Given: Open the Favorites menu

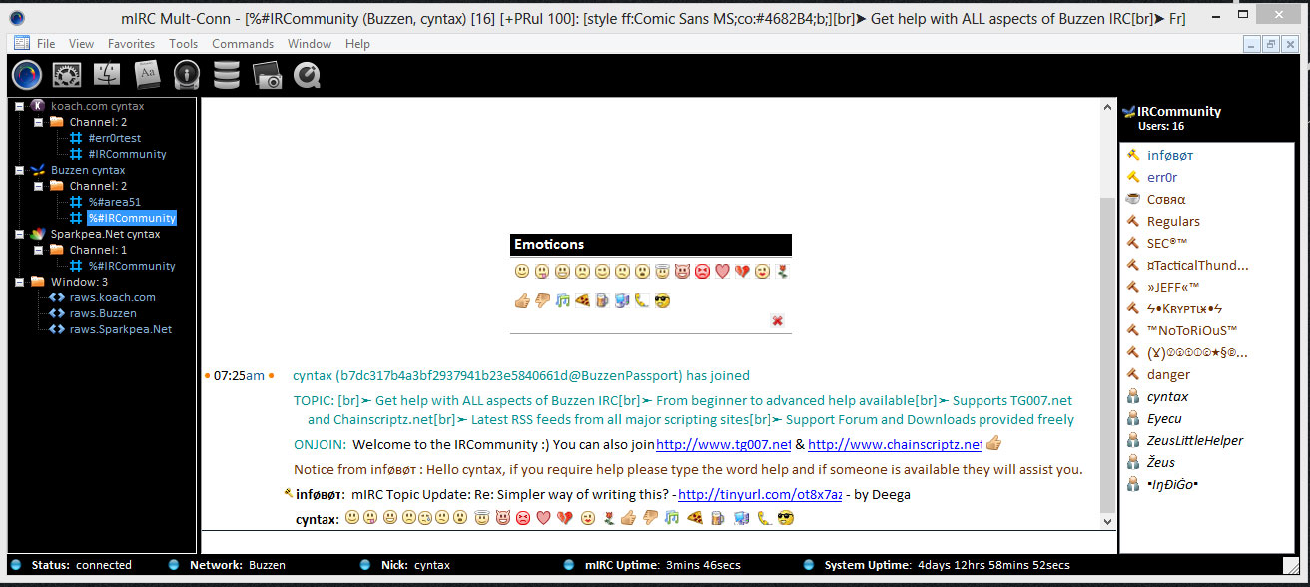Looking at the screenshot, I should 132,44.
